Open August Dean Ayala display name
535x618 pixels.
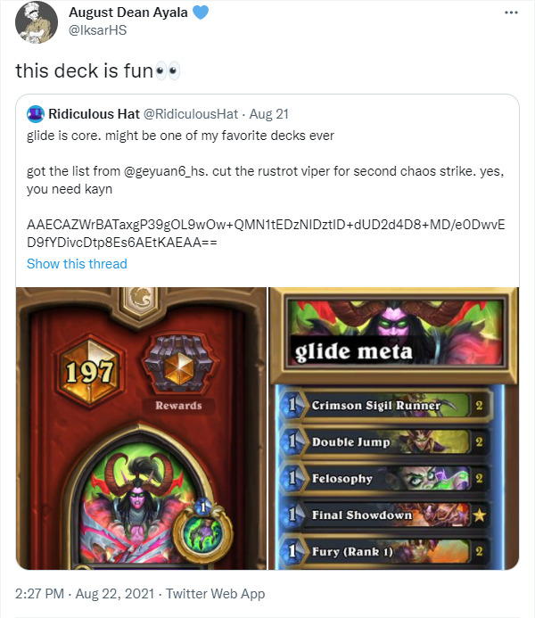(x=128, y=12)
